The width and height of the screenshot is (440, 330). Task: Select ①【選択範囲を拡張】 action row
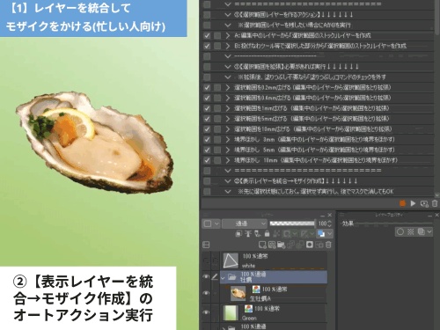coord(318,67)
